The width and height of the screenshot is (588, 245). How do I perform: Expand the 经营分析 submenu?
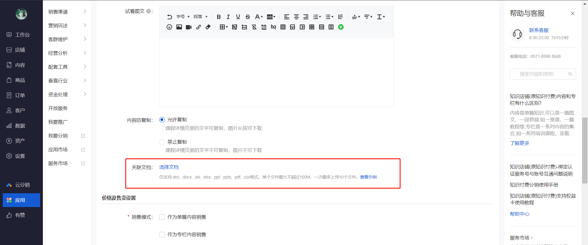pyautogui.click(x=67, y=53)
